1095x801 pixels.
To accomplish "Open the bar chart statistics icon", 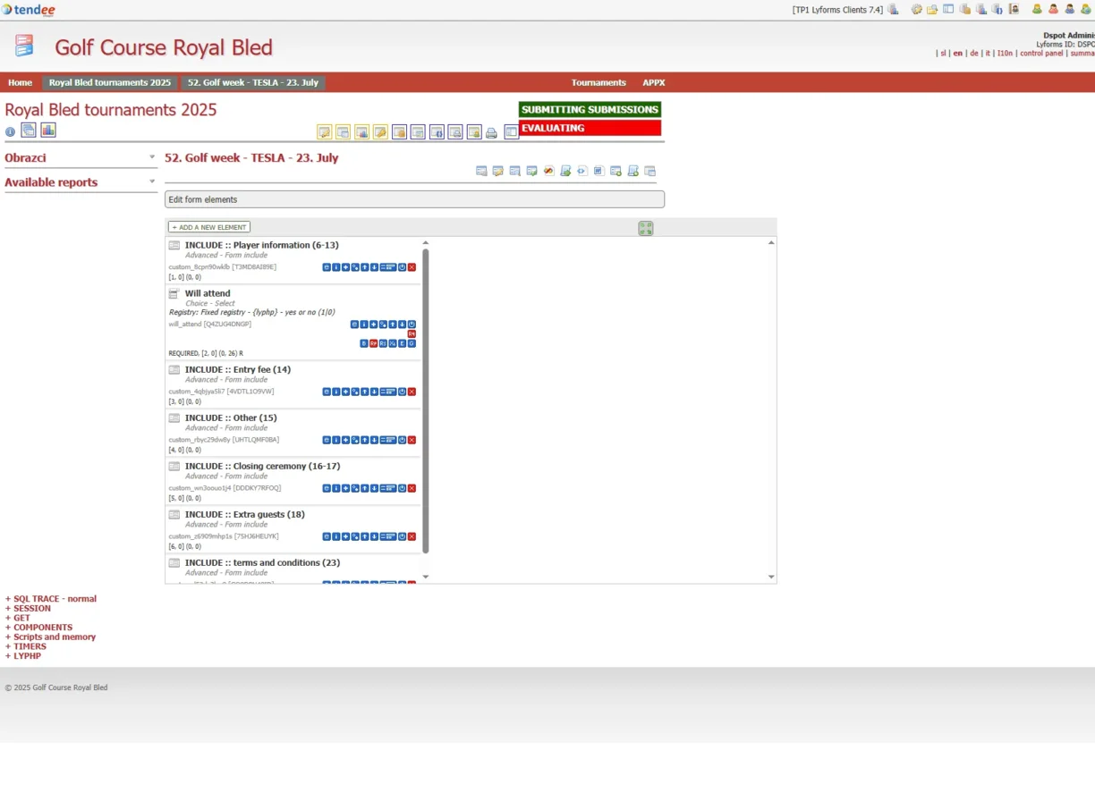I will point(48,131).
